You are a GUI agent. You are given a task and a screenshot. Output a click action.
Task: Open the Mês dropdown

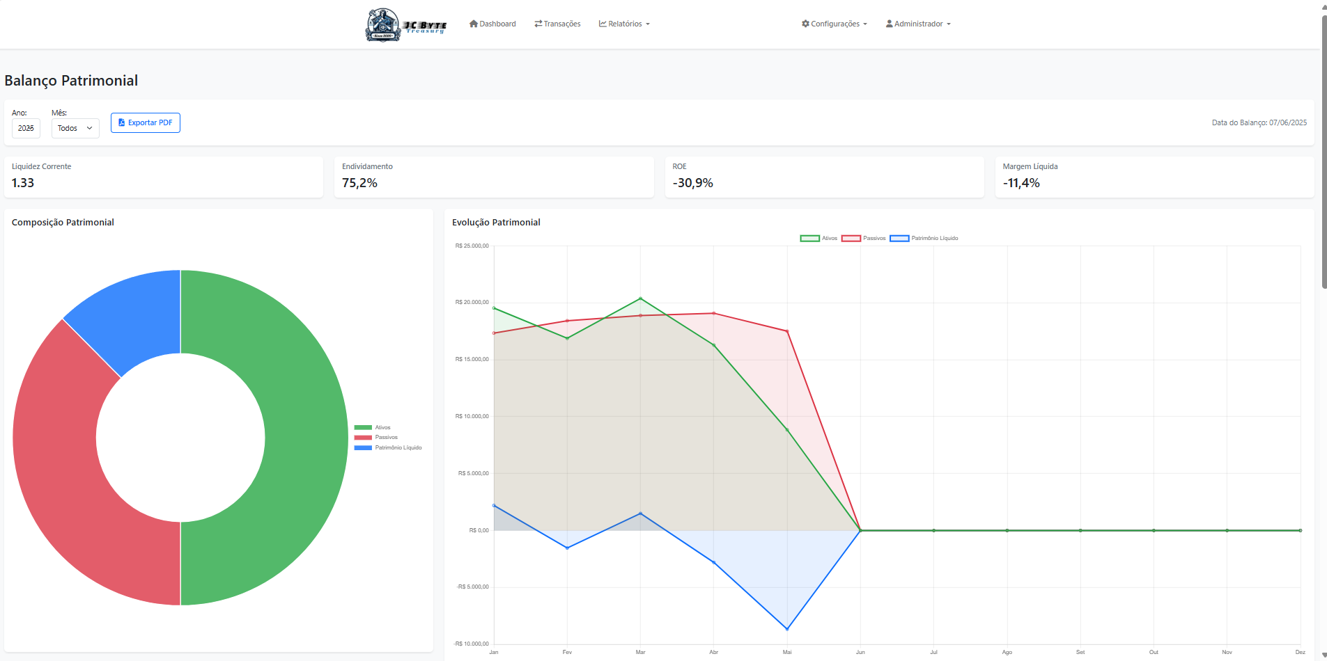[x=75, y=128]
